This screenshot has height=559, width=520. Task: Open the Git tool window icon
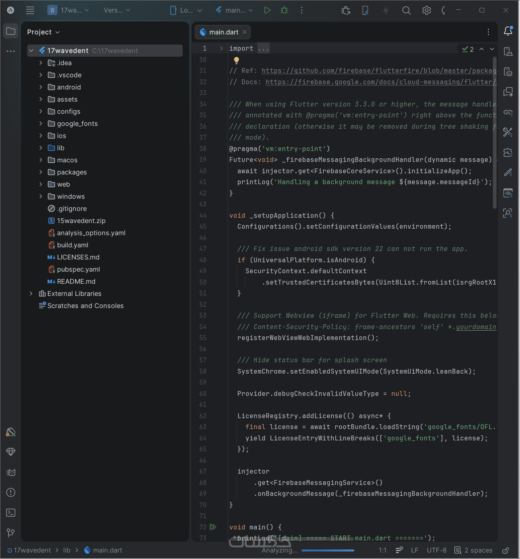[x=11, y=533]
